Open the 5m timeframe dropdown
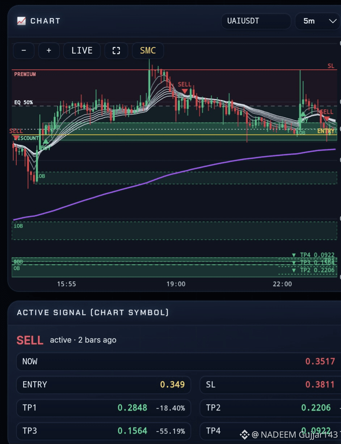The width and height of the screenshot is (341, 444). pos(317,21)
